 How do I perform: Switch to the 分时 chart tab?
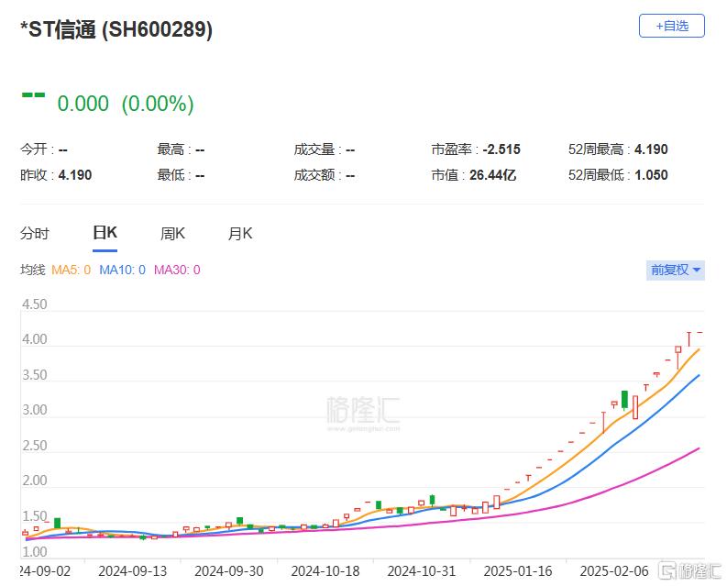tap(35, 233)
